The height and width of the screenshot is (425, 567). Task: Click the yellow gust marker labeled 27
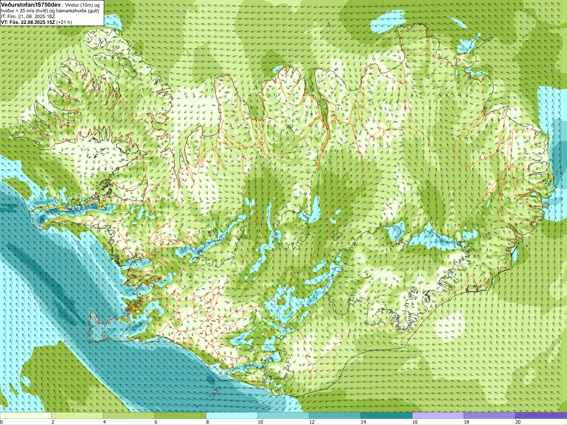click(x=61, y=208)
